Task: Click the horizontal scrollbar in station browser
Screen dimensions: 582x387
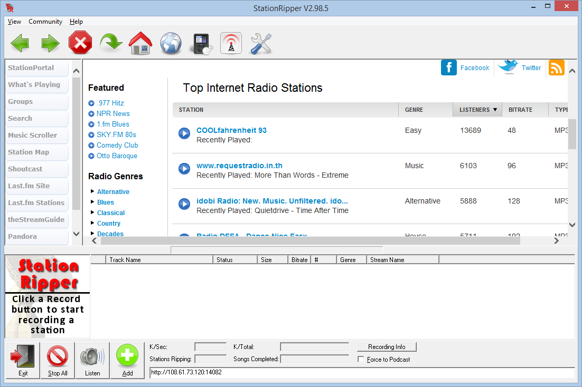Action: (311, 241)
